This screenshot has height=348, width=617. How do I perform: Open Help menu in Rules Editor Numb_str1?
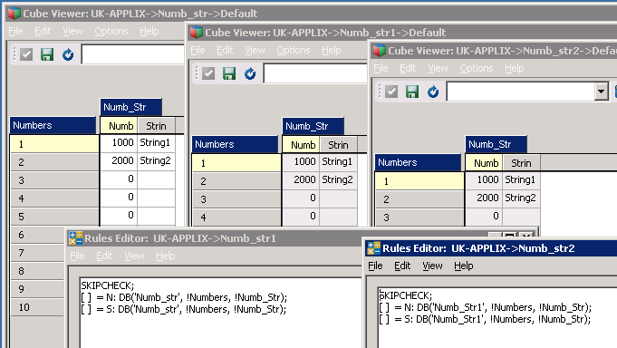pyautogui.click(x=165, y=256)
